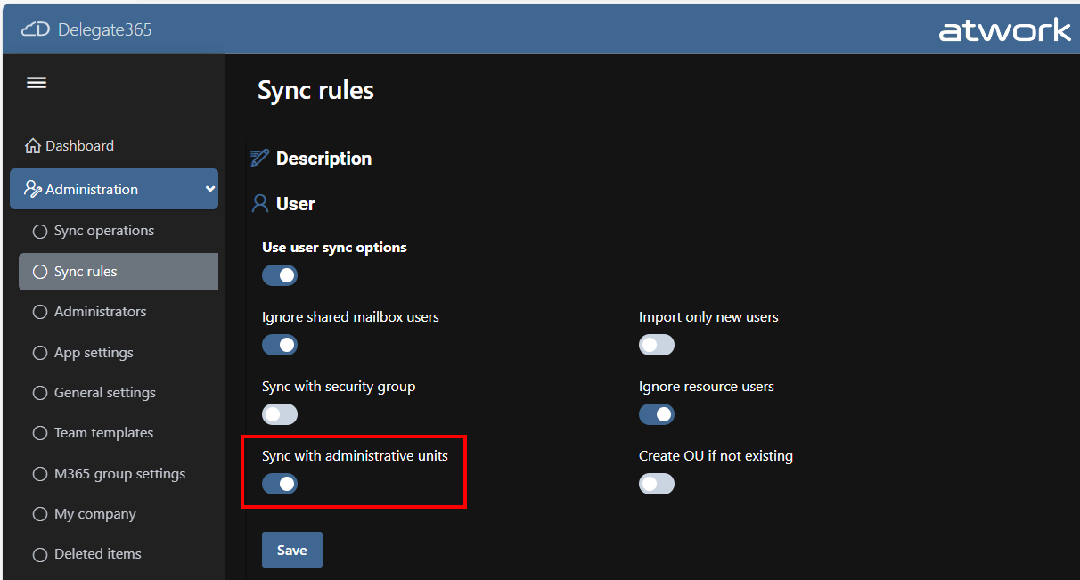Screen dimensions: 1080x580
Task: Click the Delegate365 cloud logo
Action: click(x=34, y=29)
